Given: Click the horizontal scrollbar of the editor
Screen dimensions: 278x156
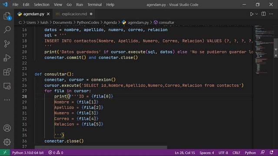Looking at the screenshot, I should 101,147.
